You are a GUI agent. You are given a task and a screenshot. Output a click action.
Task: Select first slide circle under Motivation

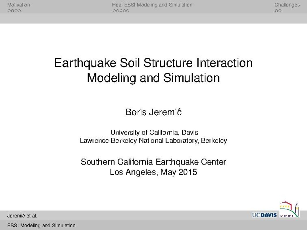click(9, 11)
